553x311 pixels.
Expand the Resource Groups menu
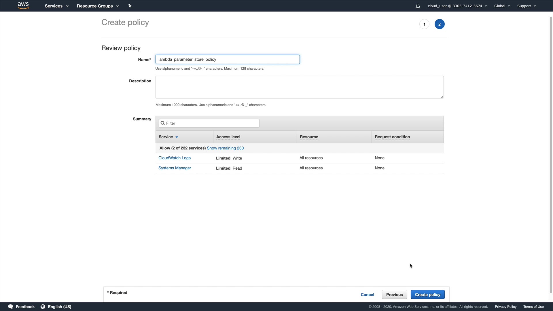click(x=98, y=6)
